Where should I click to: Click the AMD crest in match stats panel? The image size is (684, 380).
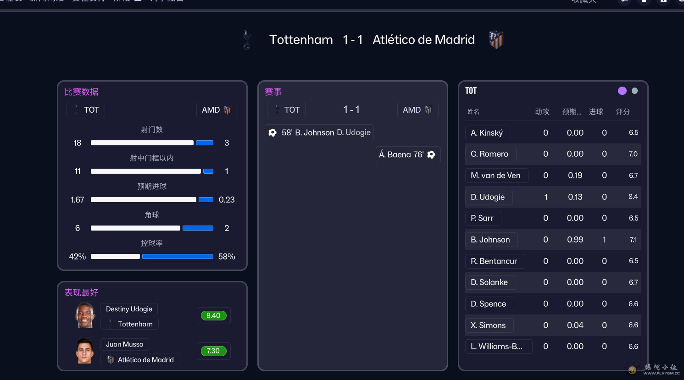point(227,110)
